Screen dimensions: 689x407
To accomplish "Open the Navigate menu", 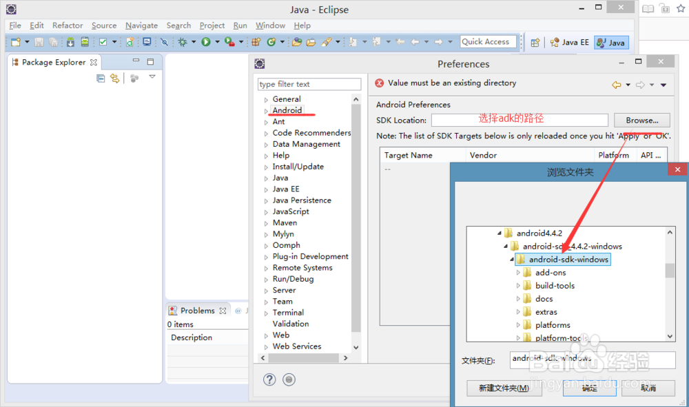I will (141, 25).
